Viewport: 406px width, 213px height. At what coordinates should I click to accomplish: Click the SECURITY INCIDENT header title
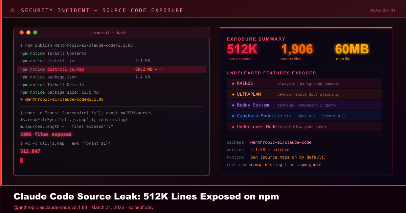pos(102,10)
